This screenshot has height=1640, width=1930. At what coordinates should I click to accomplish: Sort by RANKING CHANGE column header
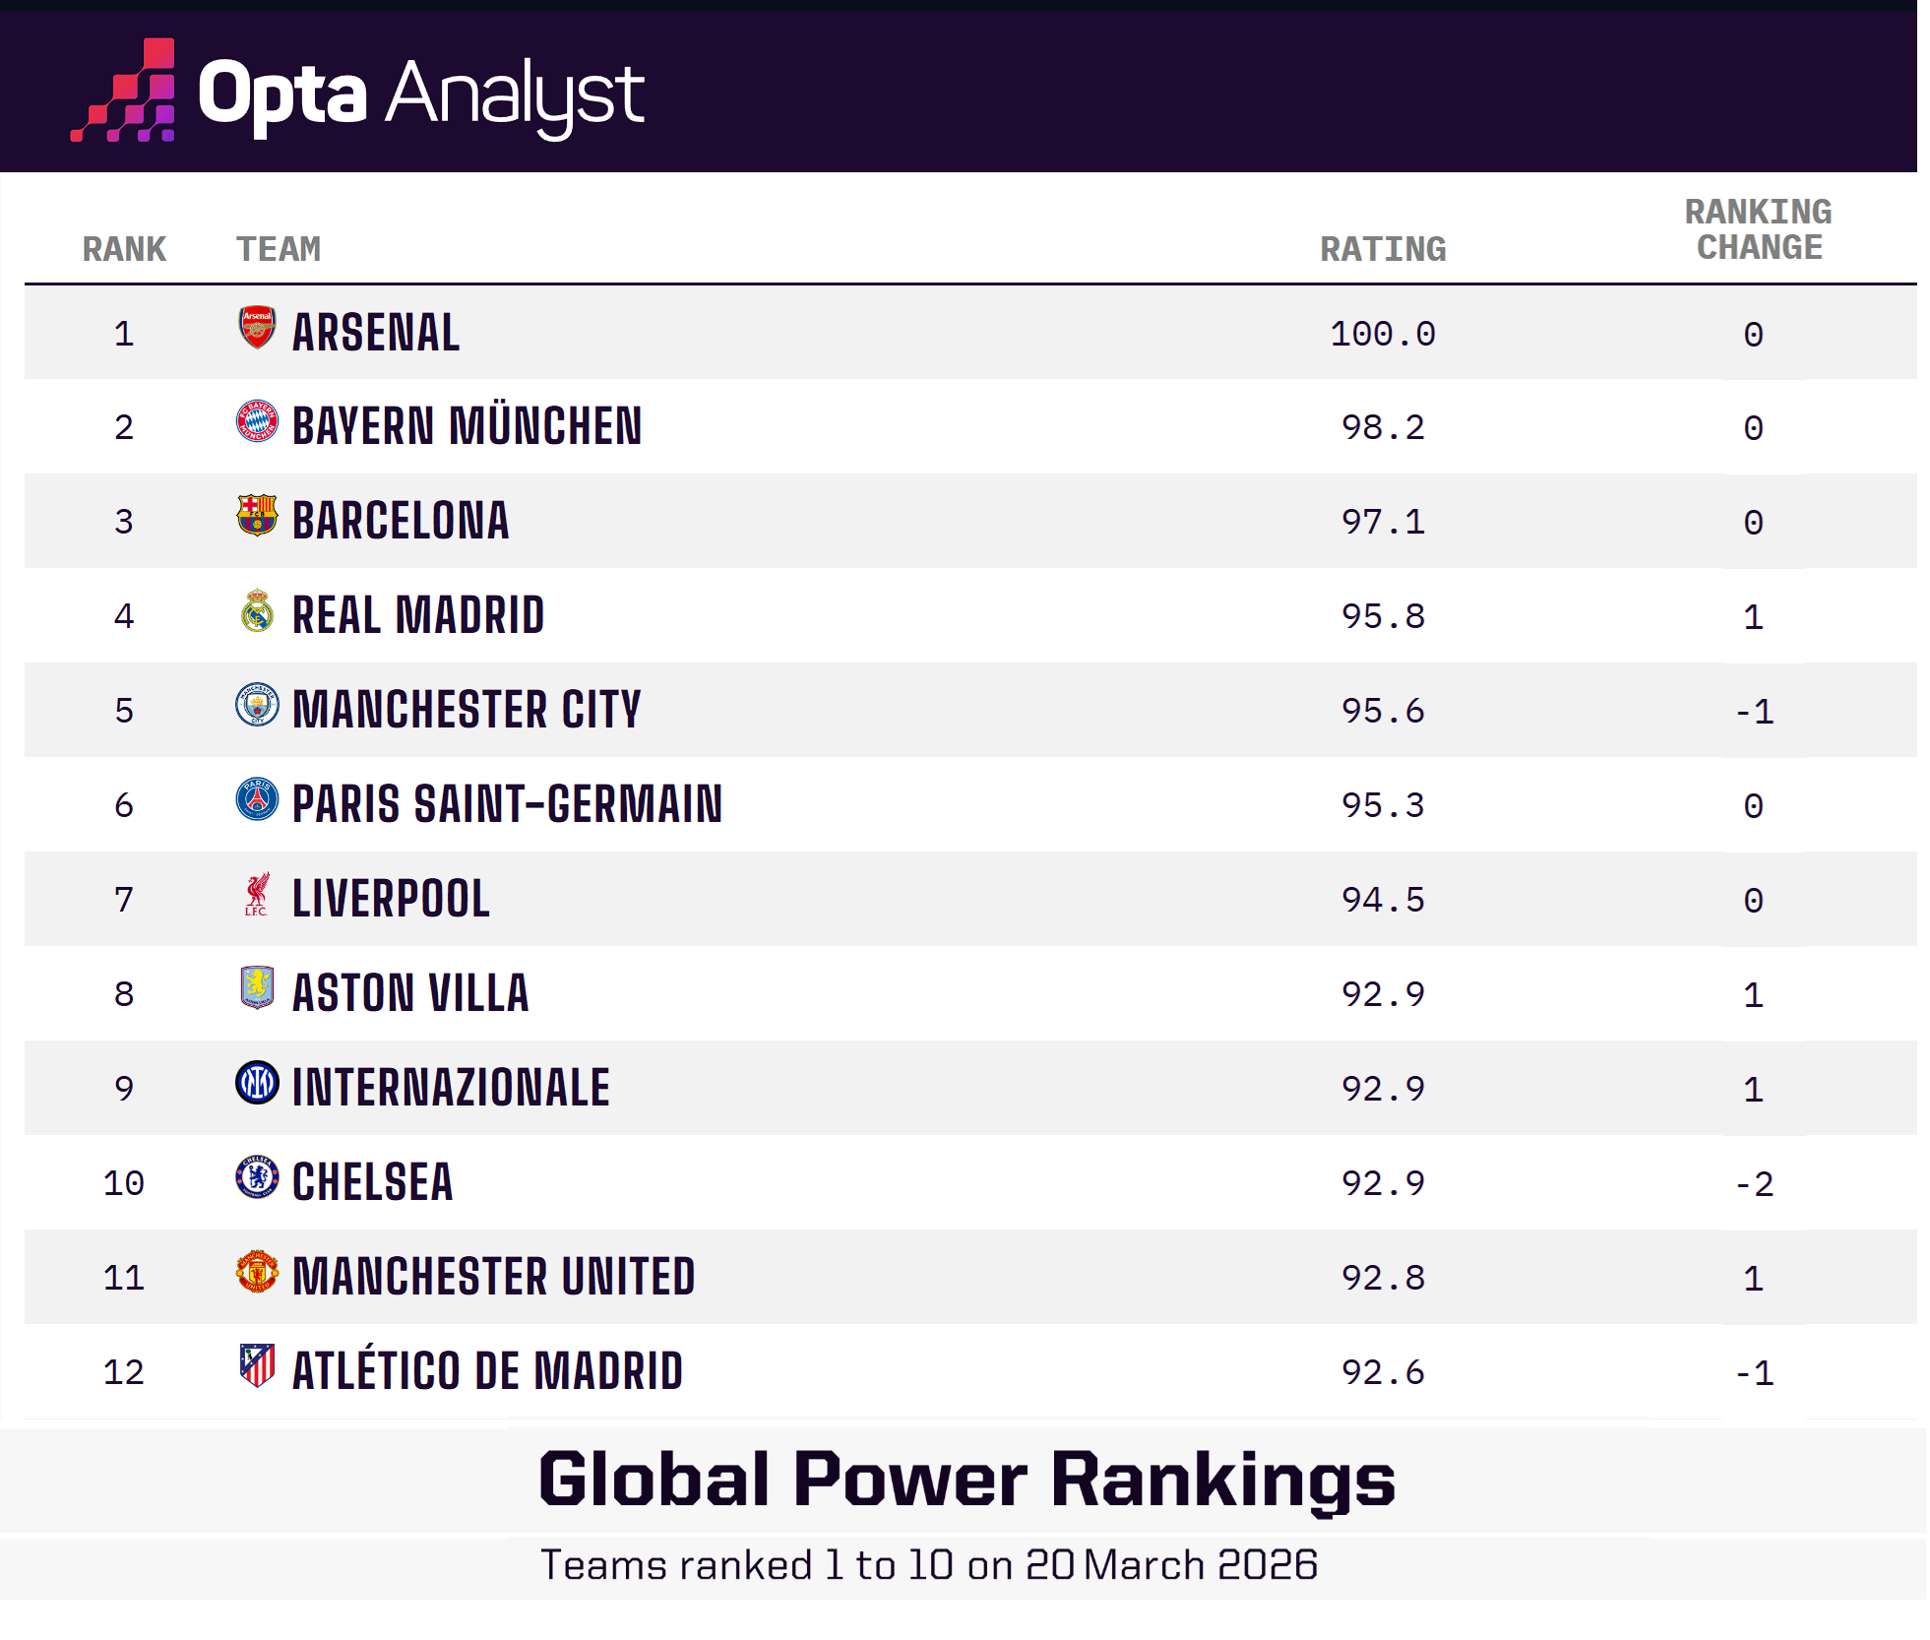pyautogui.click(x=1759, y=229)
